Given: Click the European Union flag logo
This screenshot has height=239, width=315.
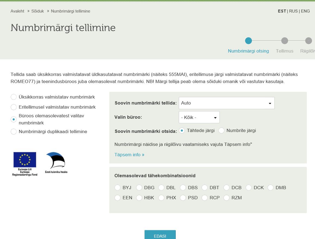Looking at the screenshot, I should point(25,160).
